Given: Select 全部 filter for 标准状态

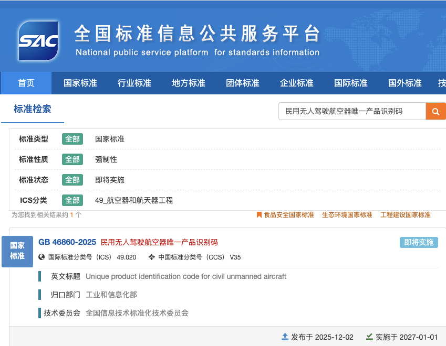Looking at the screenshot, I should click(72, 180).
